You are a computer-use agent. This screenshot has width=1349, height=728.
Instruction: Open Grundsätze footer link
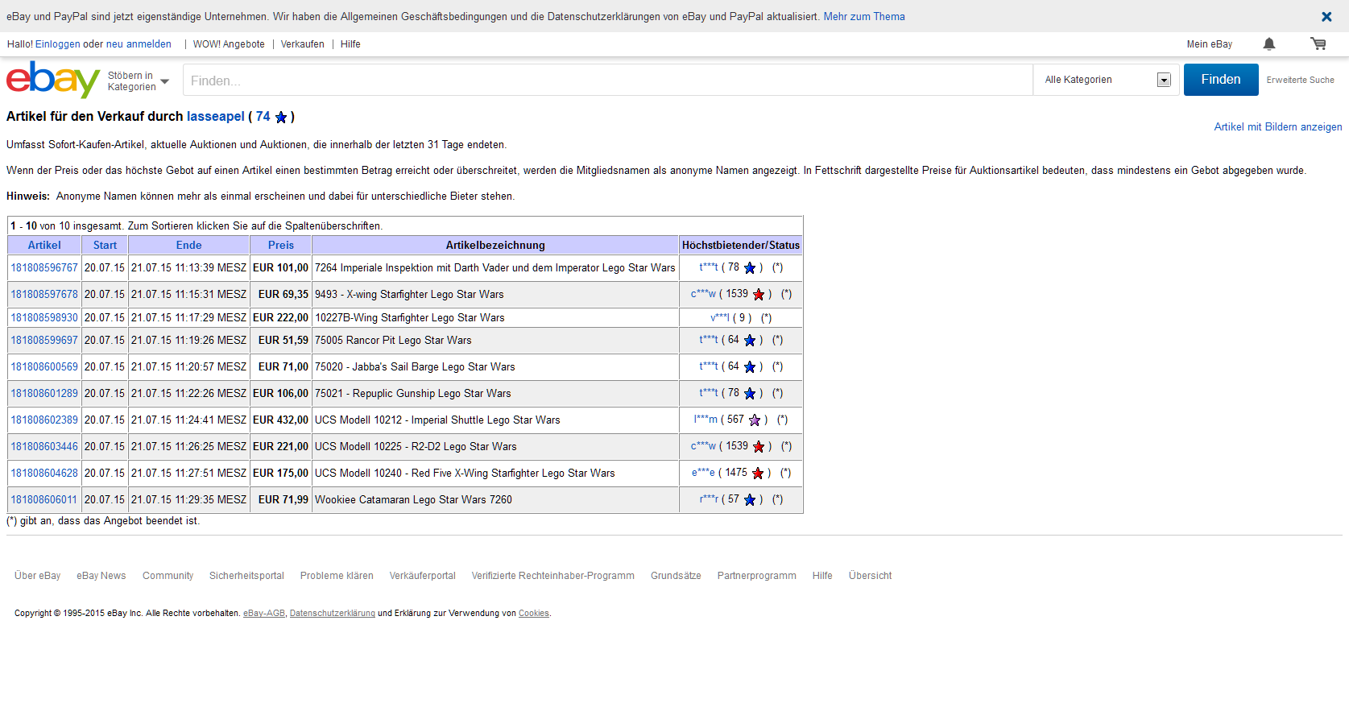[x=676, y=576]
